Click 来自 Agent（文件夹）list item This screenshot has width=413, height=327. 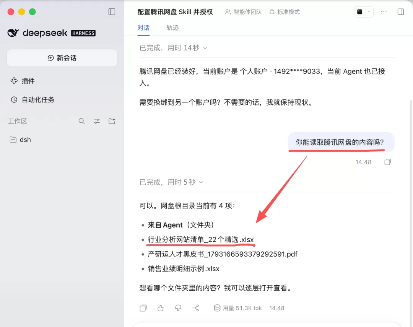[181, 225]
